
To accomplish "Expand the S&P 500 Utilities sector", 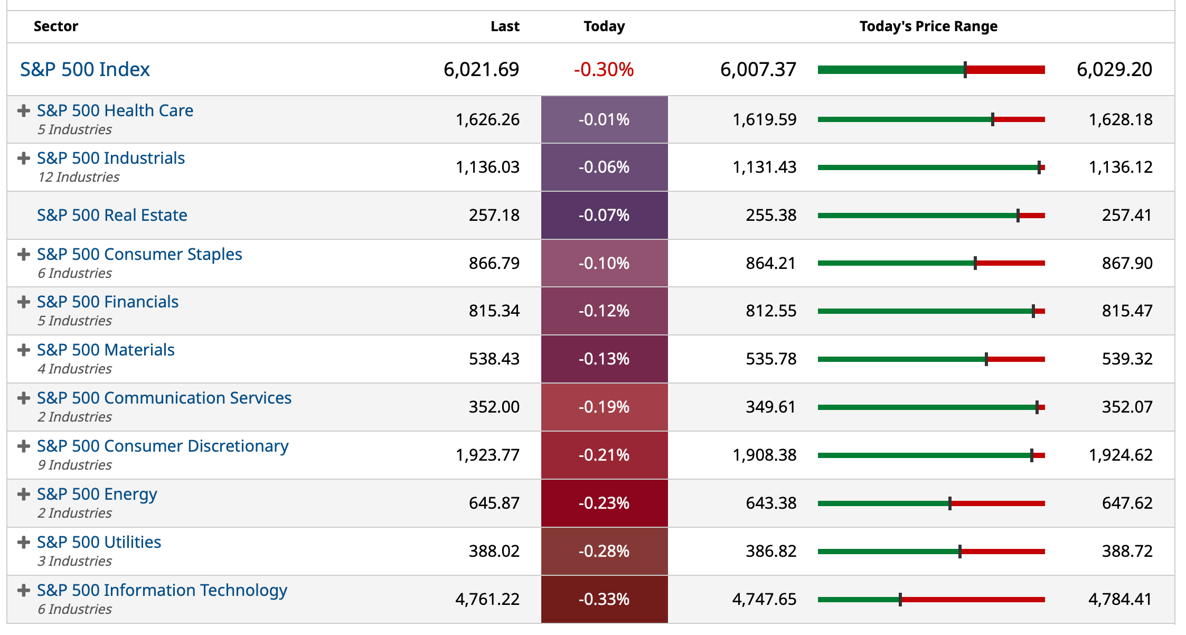I will pyautogui.click(x=24, y=541).
